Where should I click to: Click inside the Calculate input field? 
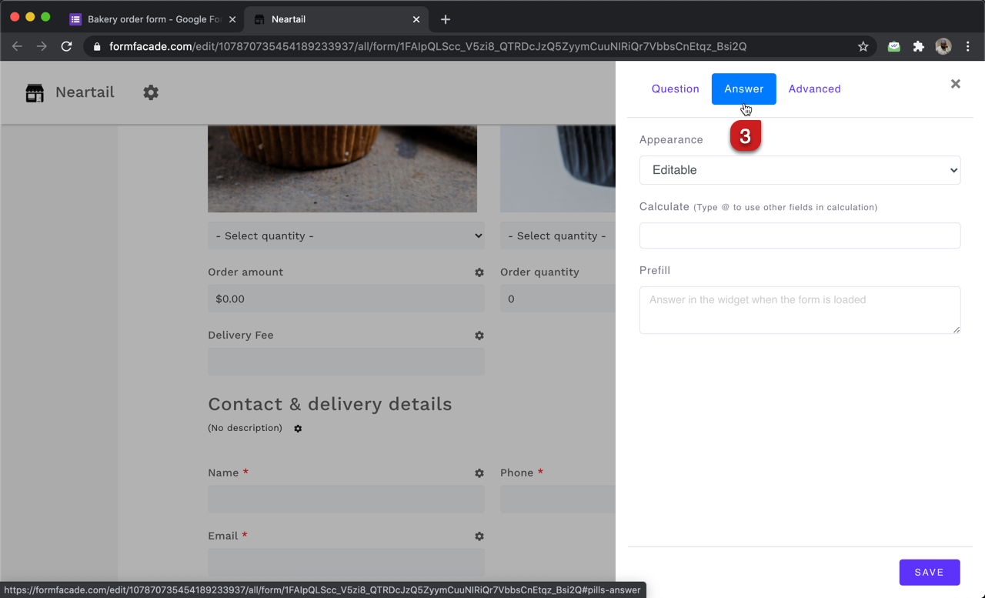click(x=800, y=236)
